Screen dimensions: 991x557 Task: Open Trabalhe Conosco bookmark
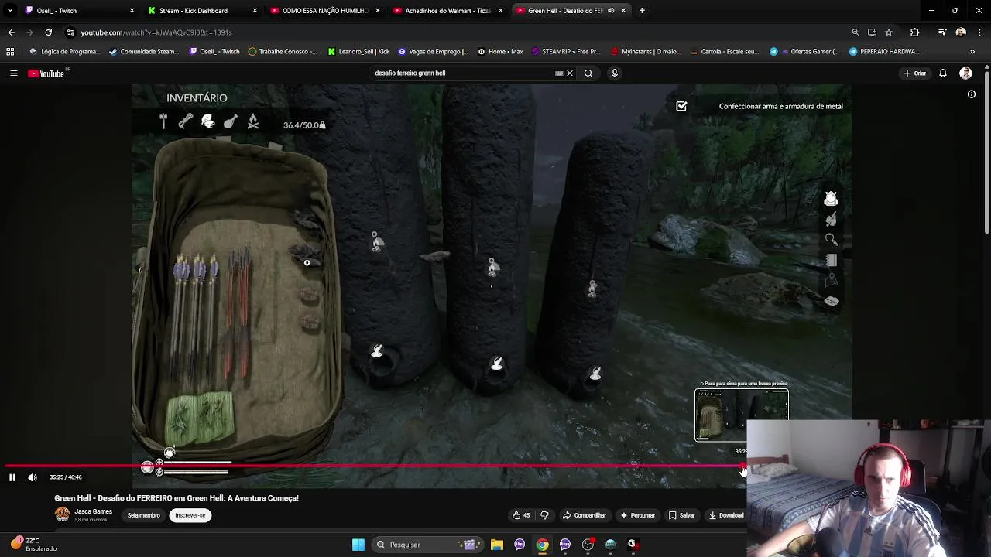[x=283, y=52]
